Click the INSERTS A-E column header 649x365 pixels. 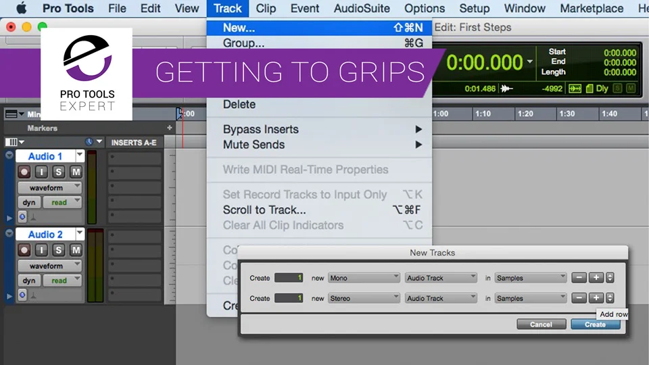(134, 143)
